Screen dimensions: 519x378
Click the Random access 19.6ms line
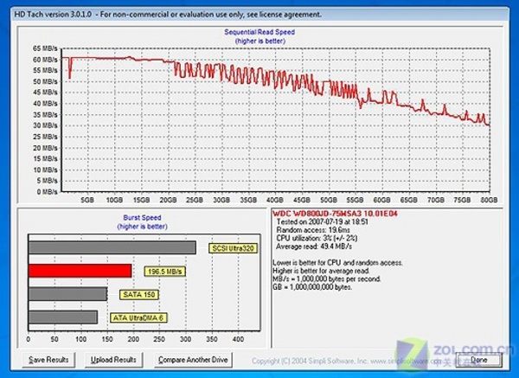pos(313,230)
